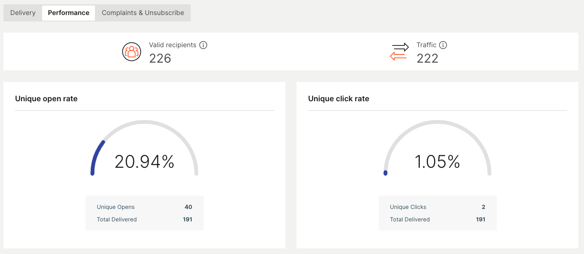The image size is (584, 254).
Task: Click the info icon next to Traffic
Action: pyautogui.click(x=443, y=45)
